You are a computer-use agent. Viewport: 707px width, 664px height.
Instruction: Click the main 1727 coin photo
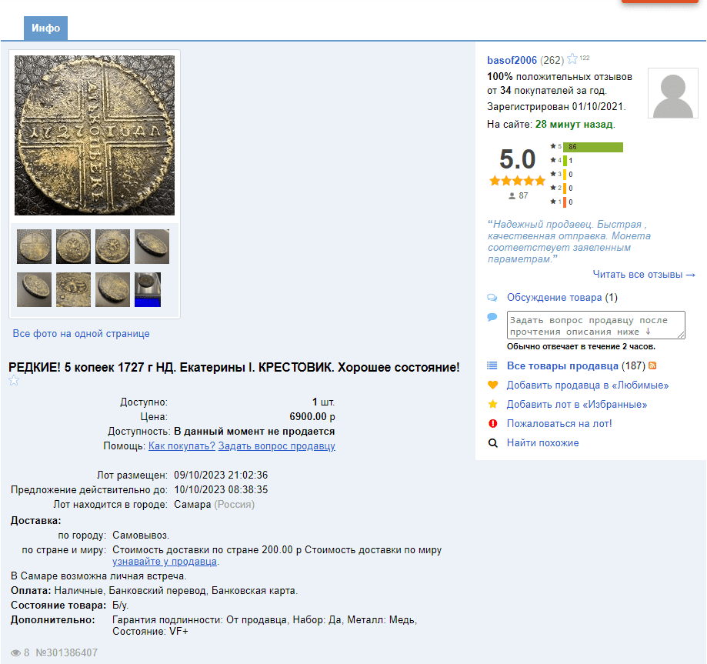point(94,135)
